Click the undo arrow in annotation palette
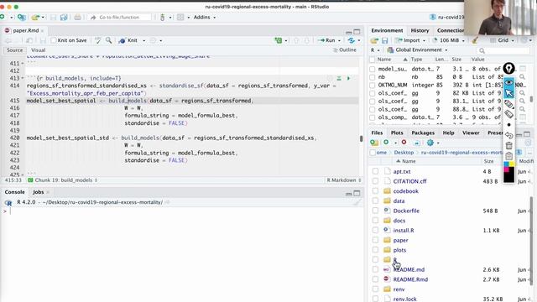The image size is (537, 302). [x=509, y=135]
